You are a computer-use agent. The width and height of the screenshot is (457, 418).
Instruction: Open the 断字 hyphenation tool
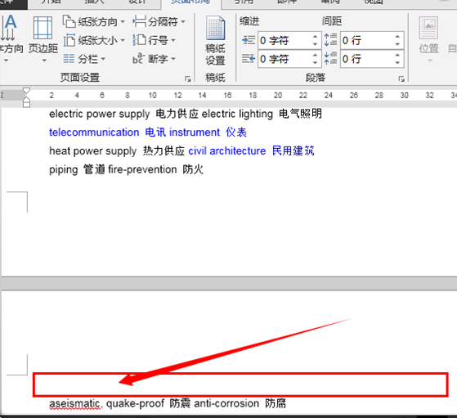coord(154,59)
